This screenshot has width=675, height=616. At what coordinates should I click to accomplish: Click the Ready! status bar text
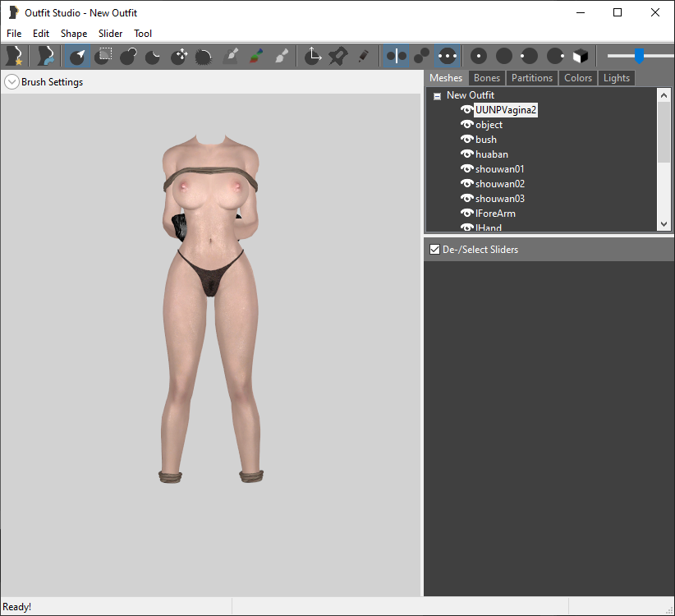16,606
